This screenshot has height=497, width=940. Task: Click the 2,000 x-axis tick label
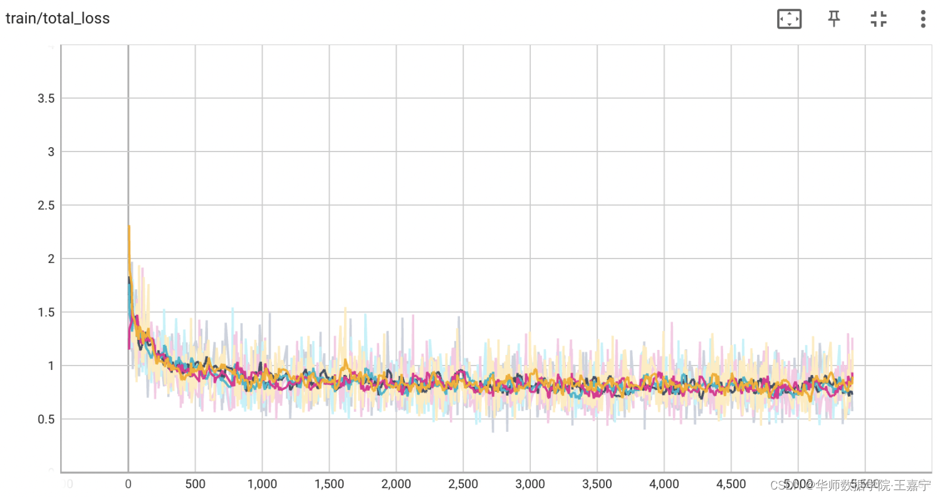396,484
